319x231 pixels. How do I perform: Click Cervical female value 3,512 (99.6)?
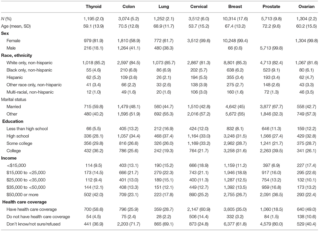(199, 41)
